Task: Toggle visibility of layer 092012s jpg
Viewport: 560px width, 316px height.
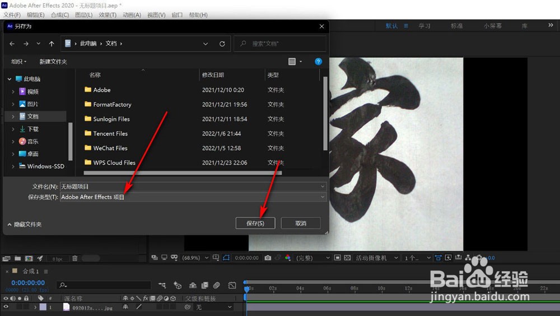Action: tap(6, 306)
